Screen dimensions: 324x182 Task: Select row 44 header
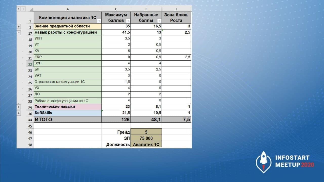[x=30, y=120]
